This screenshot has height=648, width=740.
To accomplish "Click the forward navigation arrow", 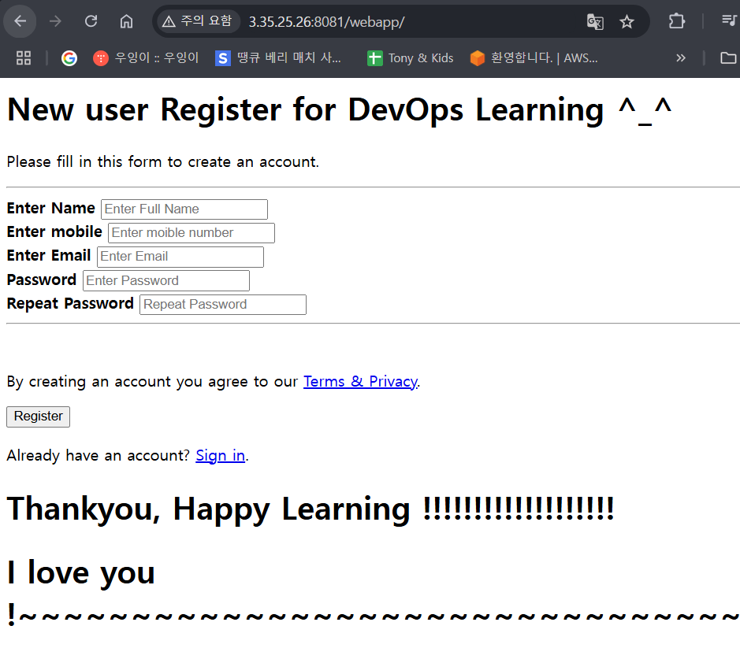I will 55,21.
